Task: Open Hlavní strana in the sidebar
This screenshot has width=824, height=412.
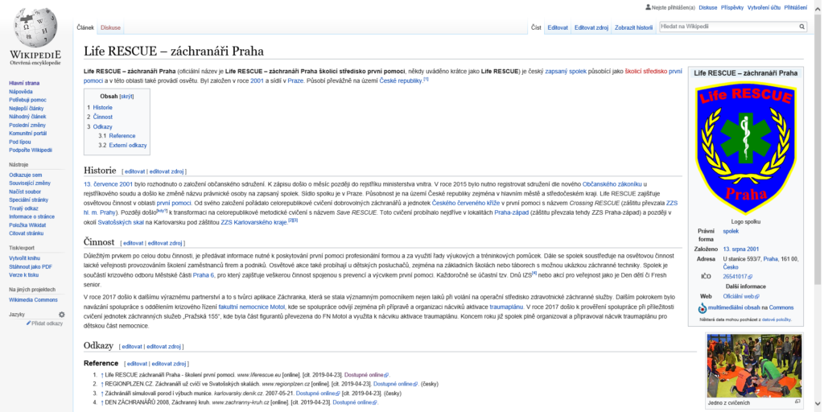Action: [x=24, y=83]
